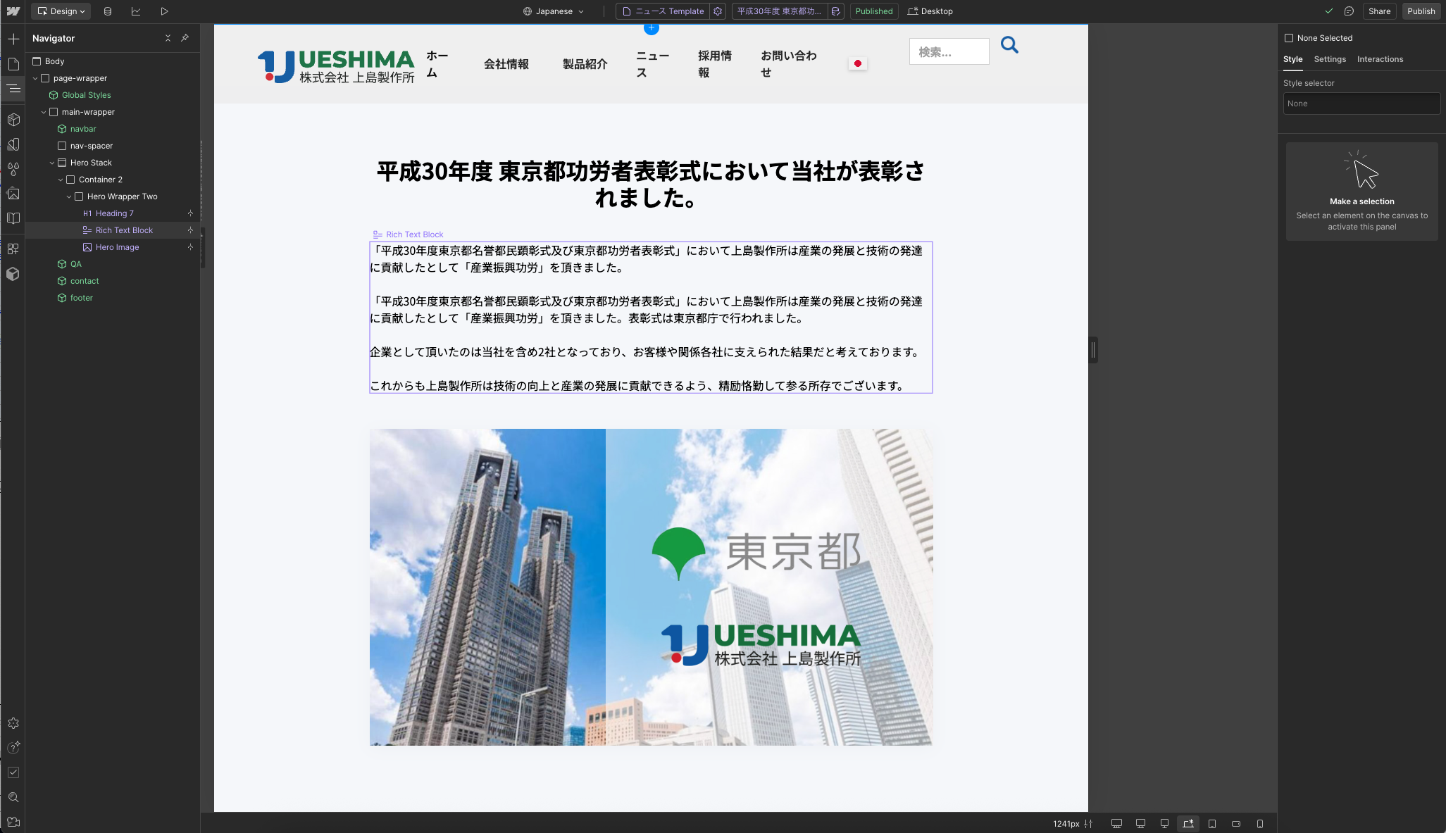The height and width of the screenshot is (833, 1446).
Task: Click the Share button
Action: point(1379,11)
